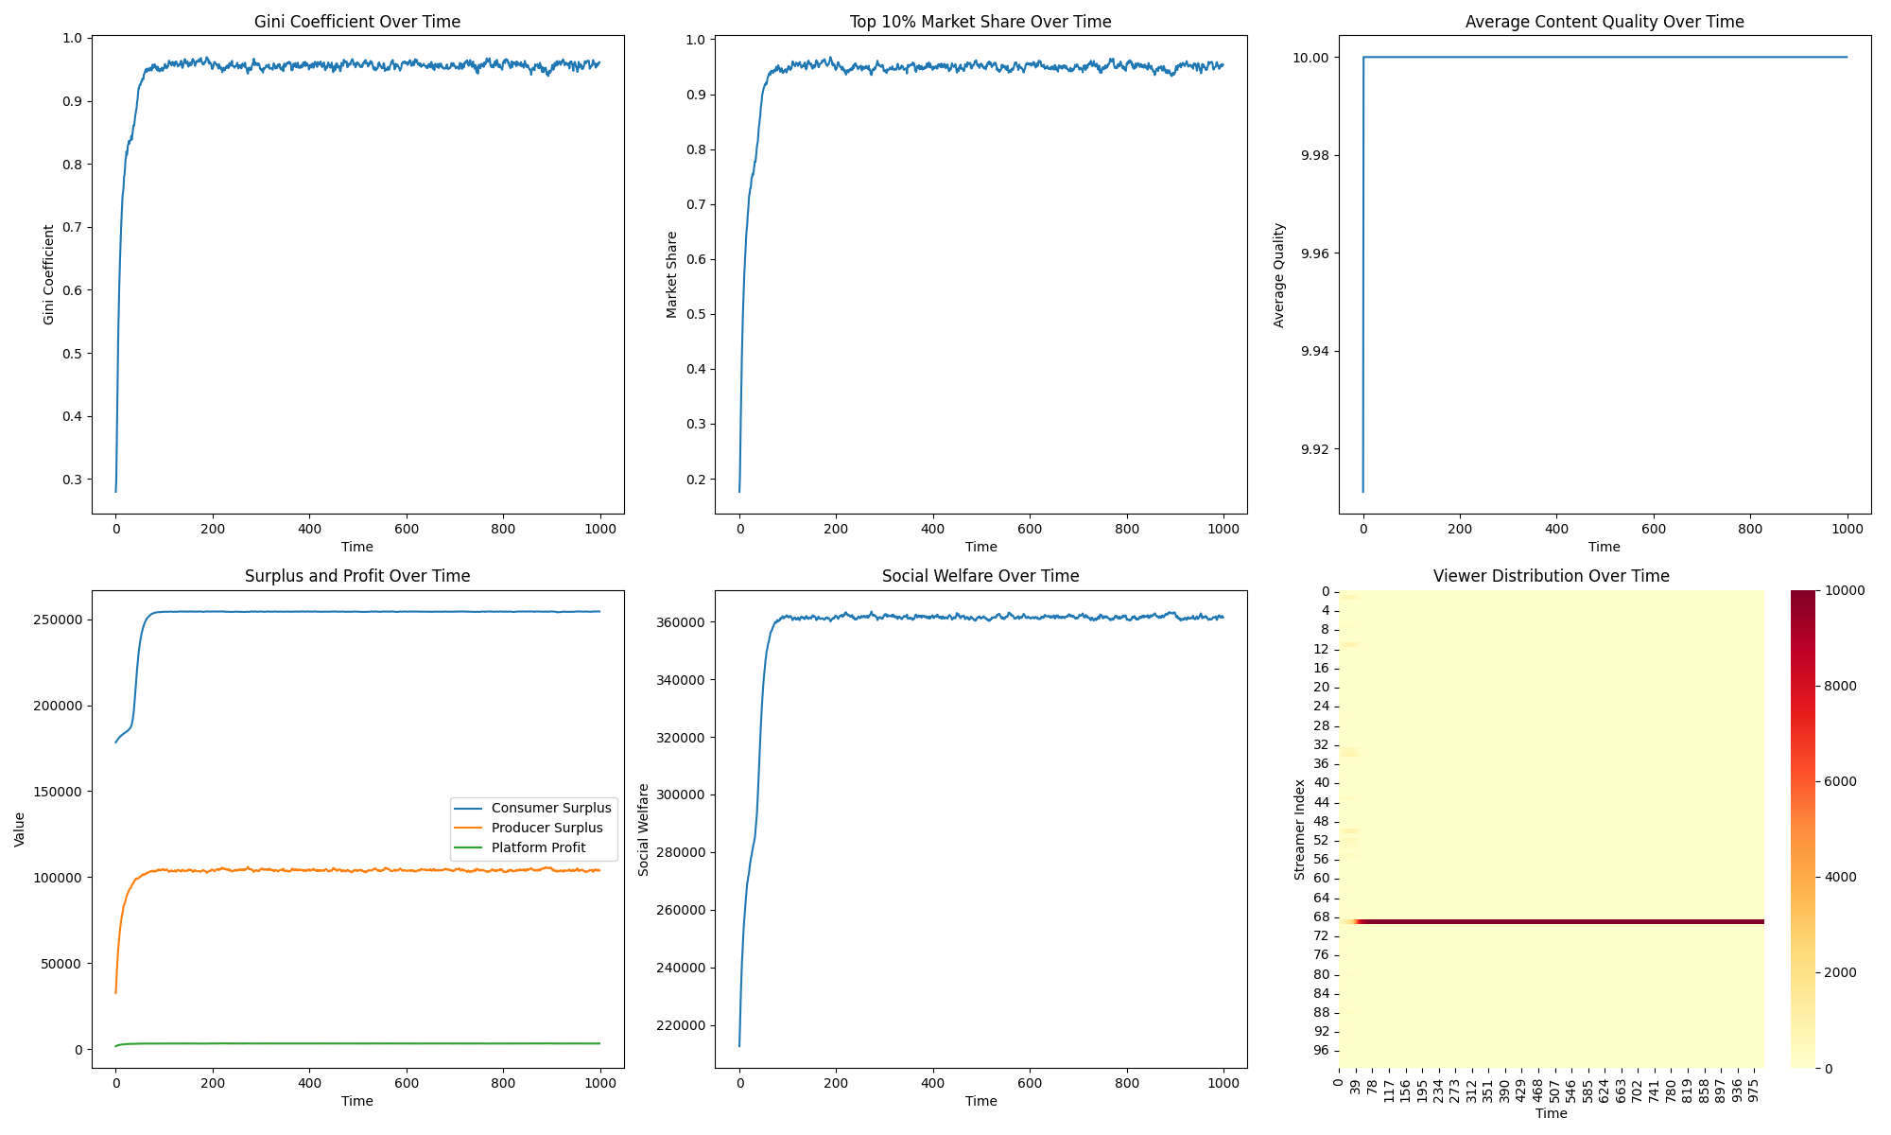Viewport: 1891px width, 1135px height.
Task: Click the 10000 colorbar tick label
Action: click(x=1845, y=590)
